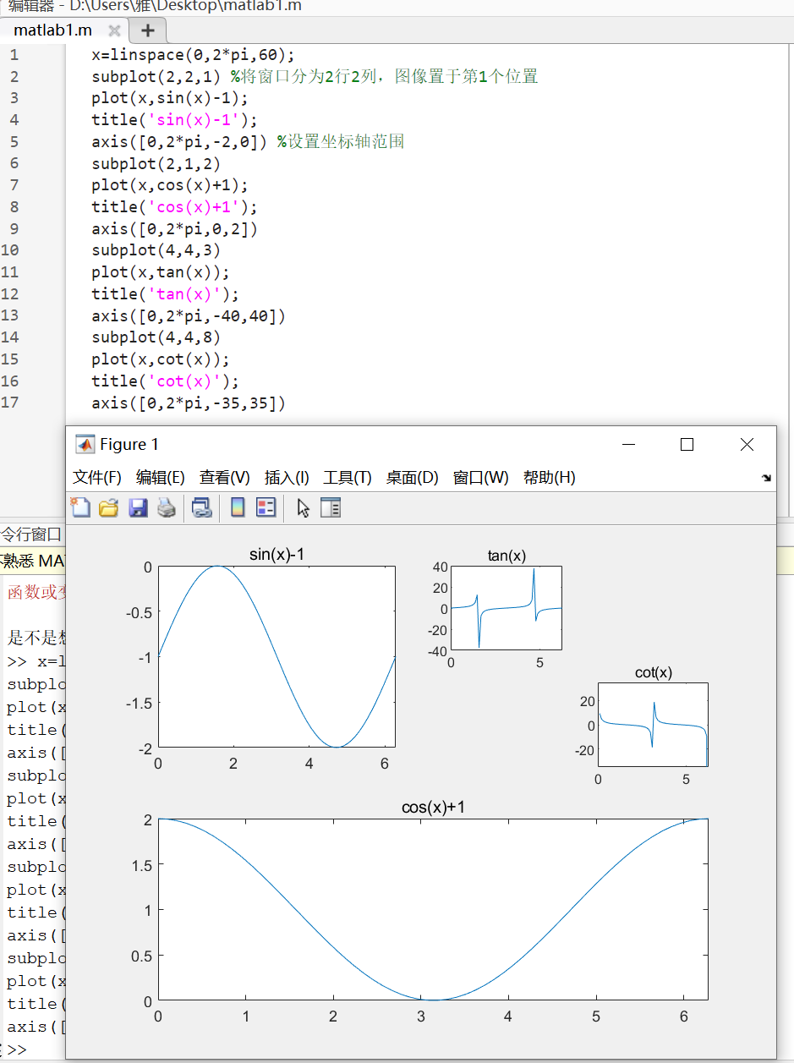Image resolution: width=794 pixels, height=1063 pixels.
Task: Open the 编辑(E) menu in Figure 1
Action: 161,478
